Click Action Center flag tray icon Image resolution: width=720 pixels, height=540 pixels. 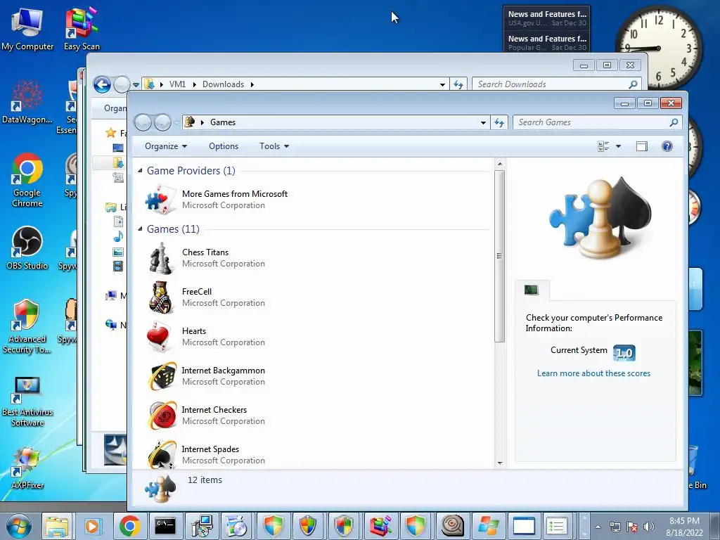tap(632, 527)
